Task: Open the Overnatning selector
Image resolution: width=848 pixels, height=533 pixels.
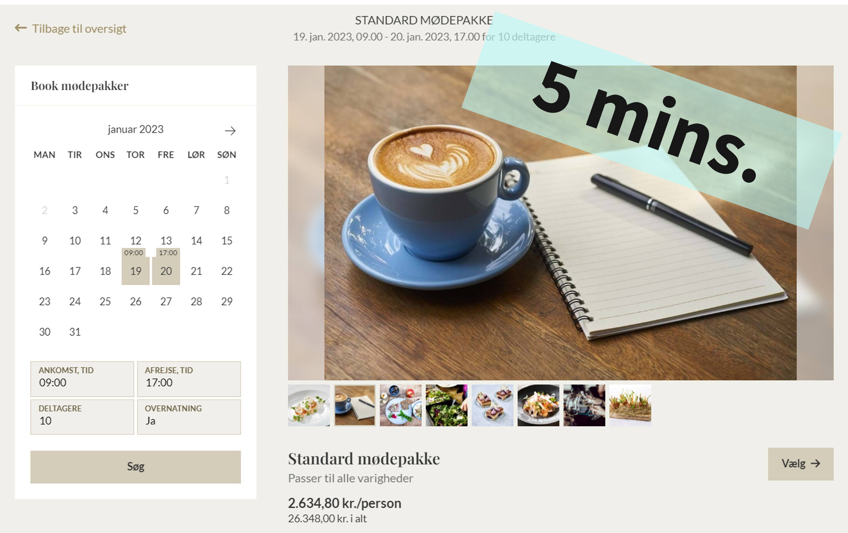Action: coord(189,417)
